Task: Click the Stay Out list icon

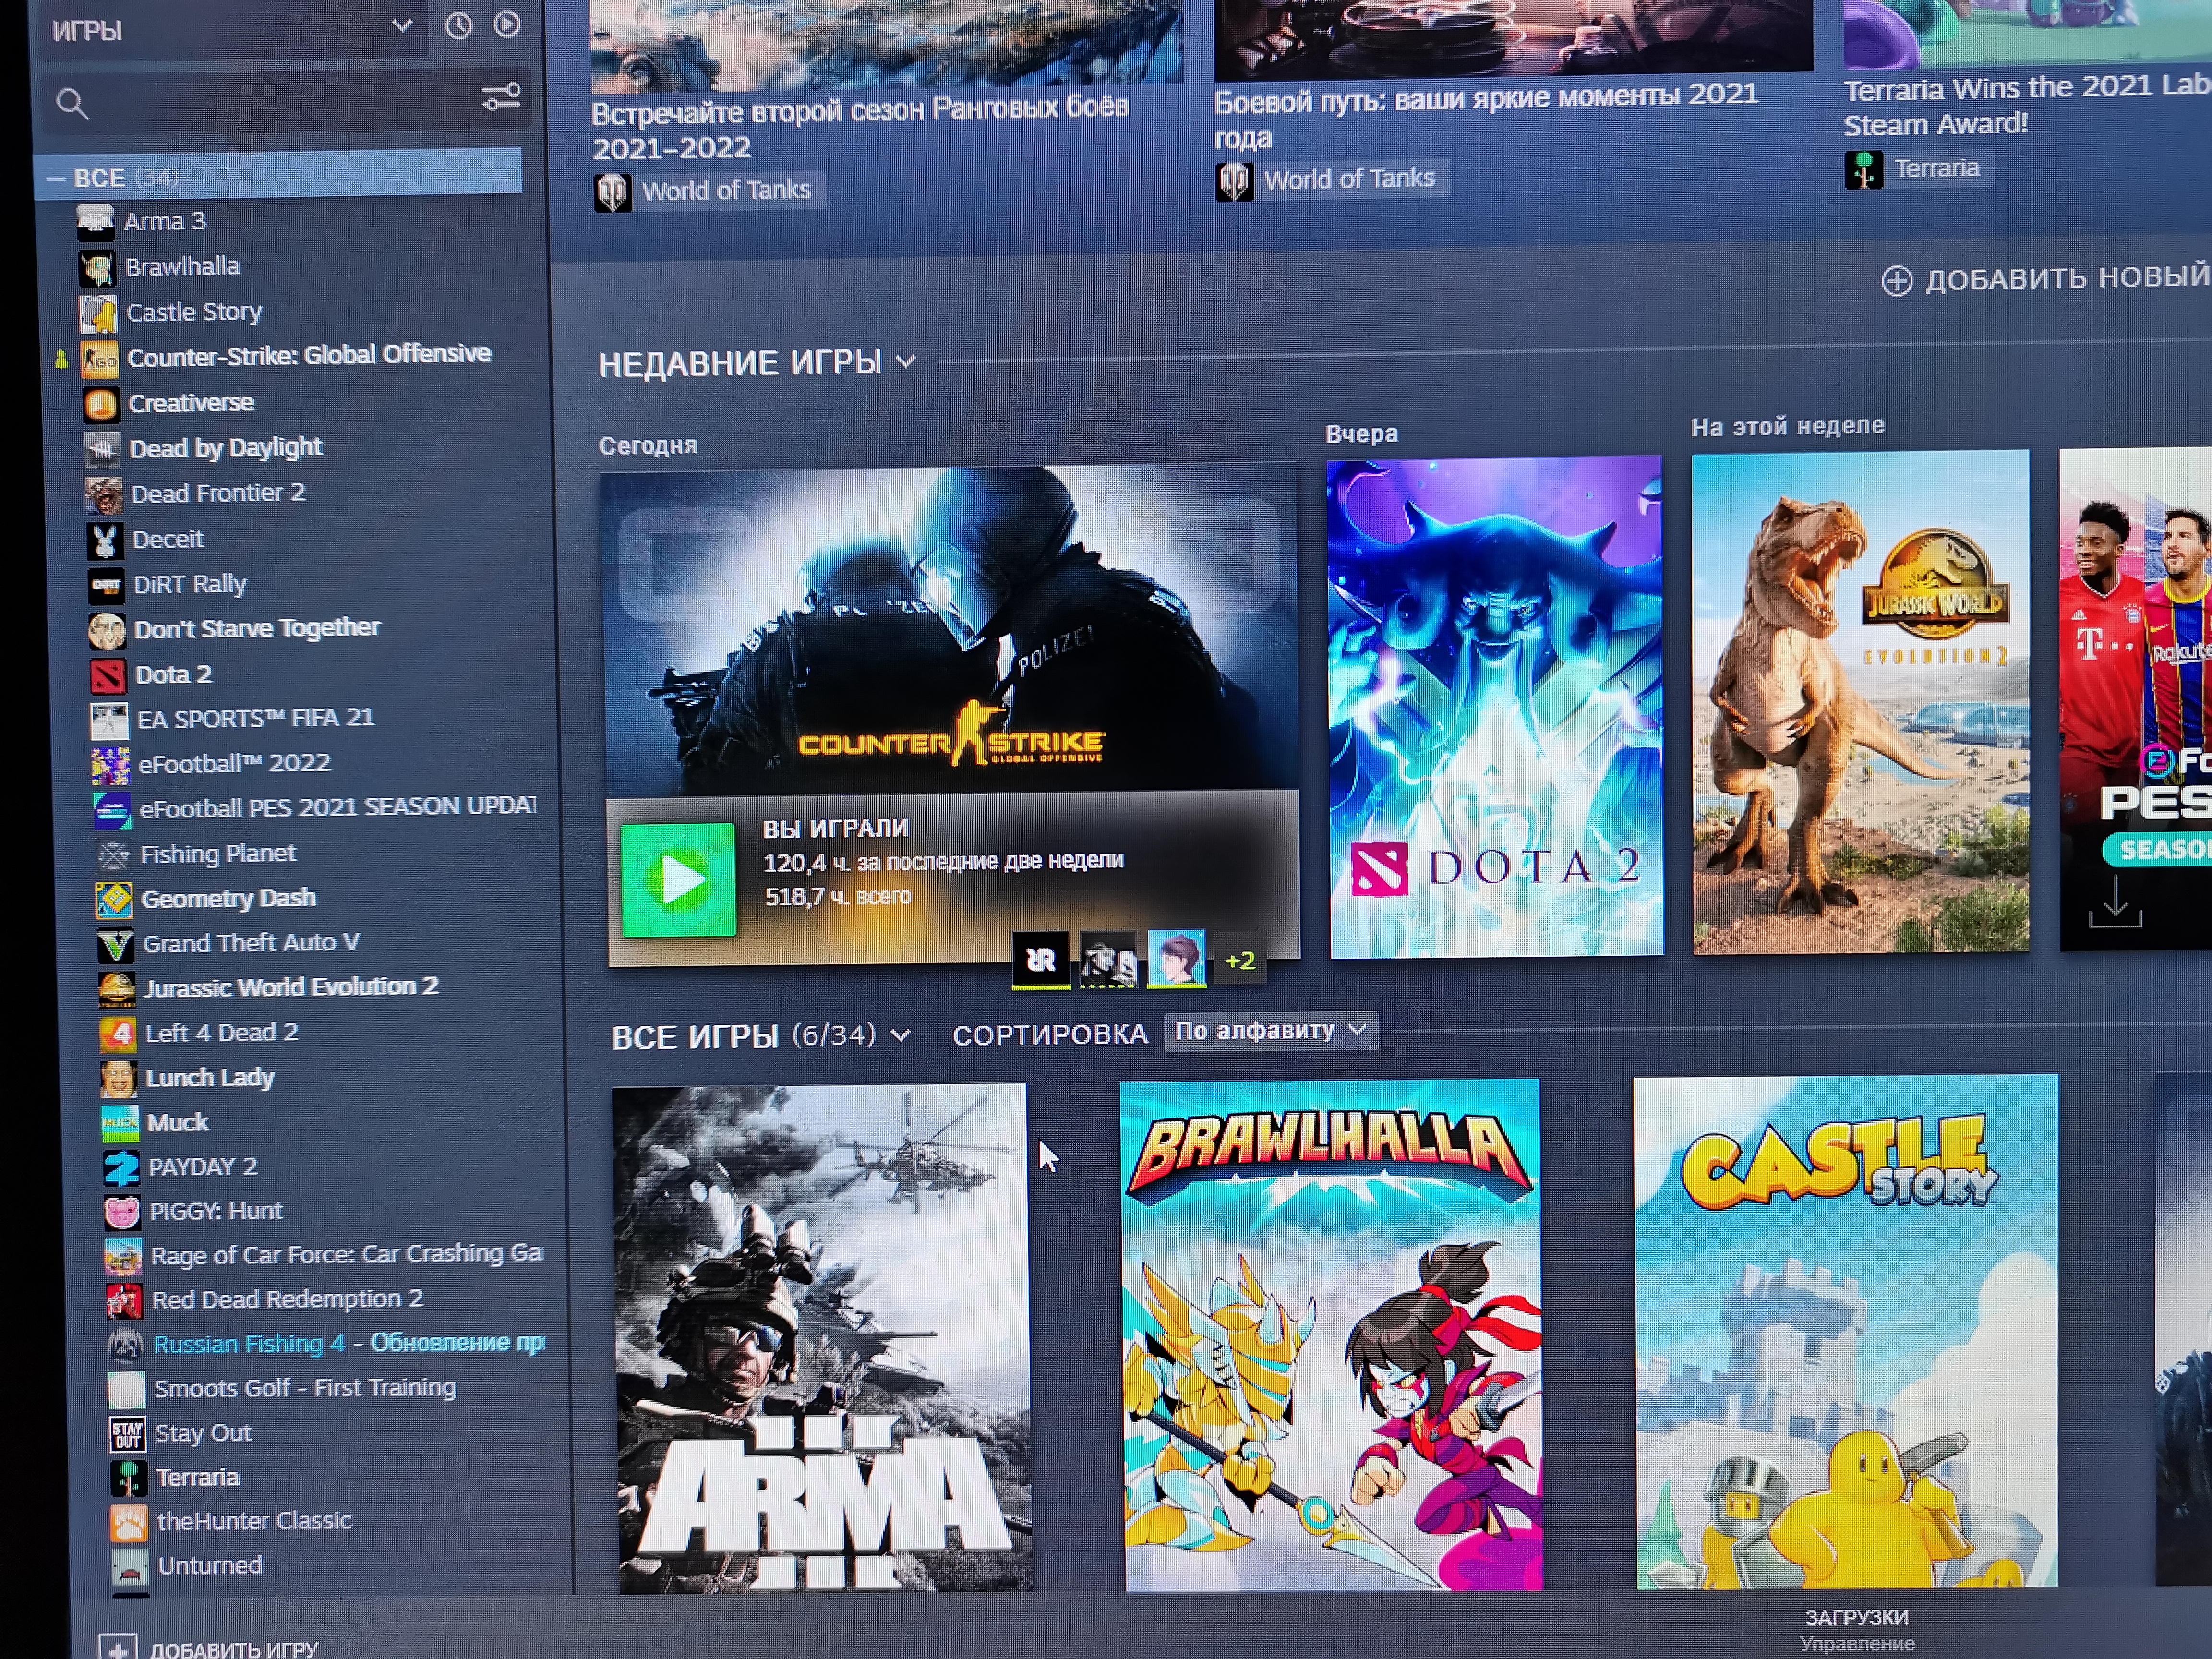Action: tap(127, 1434)
